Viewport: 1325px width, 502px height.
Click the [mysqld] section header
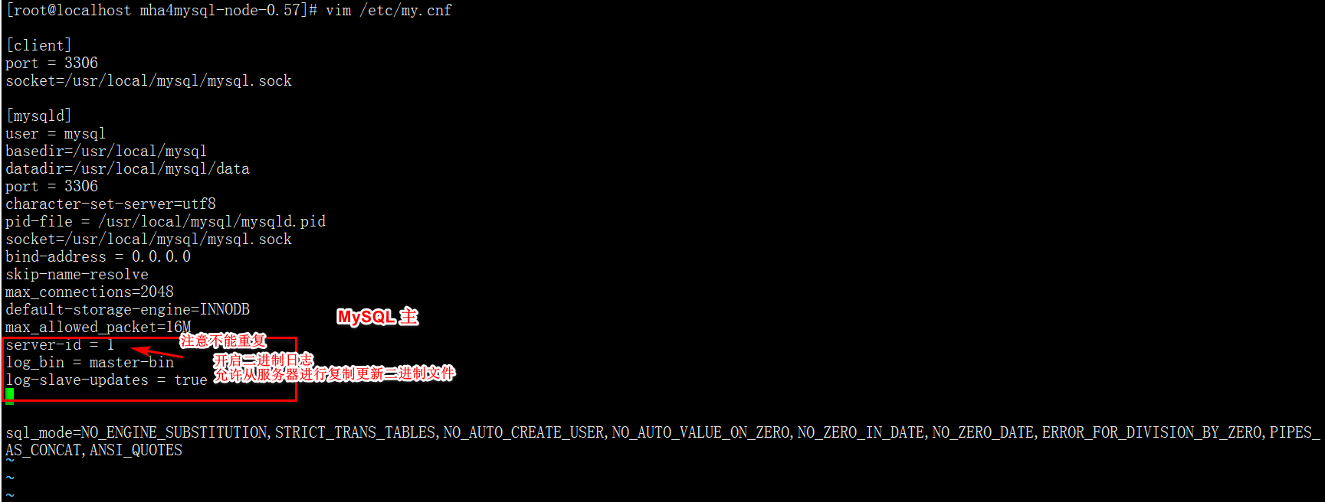click(x=38, y=116)
